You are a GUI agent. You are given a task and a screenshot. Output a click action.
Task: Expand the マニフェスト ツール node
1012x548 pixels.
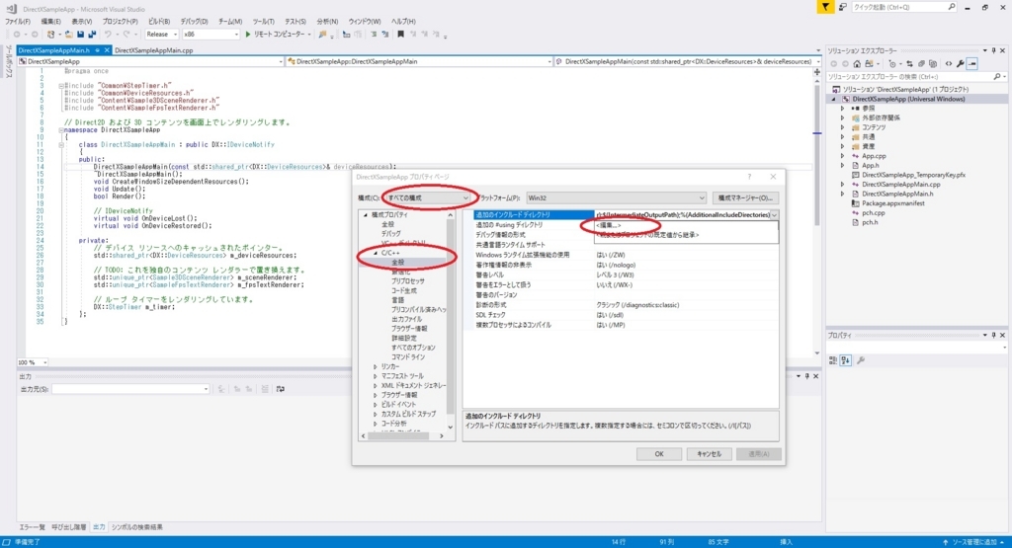[375, 376]
